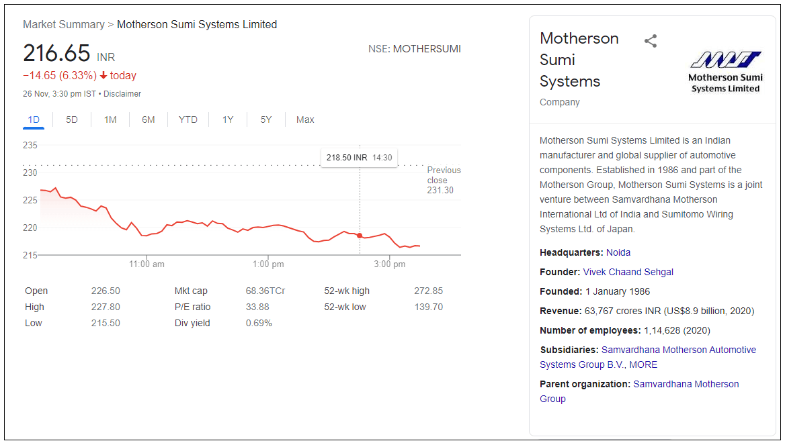The height and width of the screenshot is (443, 785).
Task: Click the Revenue 63,767 crores INR line
Action: pos(647,311)
